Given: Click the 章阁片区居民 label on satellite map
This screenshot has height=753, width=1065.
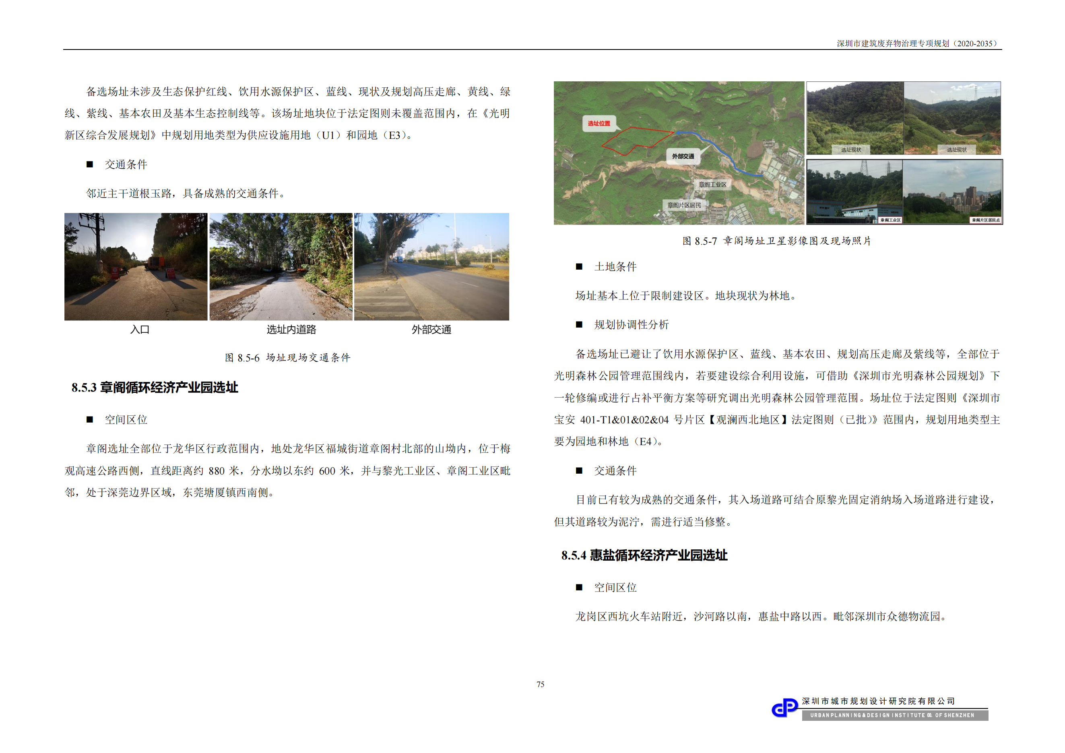Looking at the screenshot, I should (x=684, y=205).
